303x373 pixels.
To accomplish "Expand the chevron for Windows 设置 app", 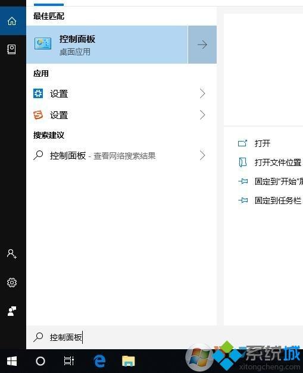I will tap(202, 93).
